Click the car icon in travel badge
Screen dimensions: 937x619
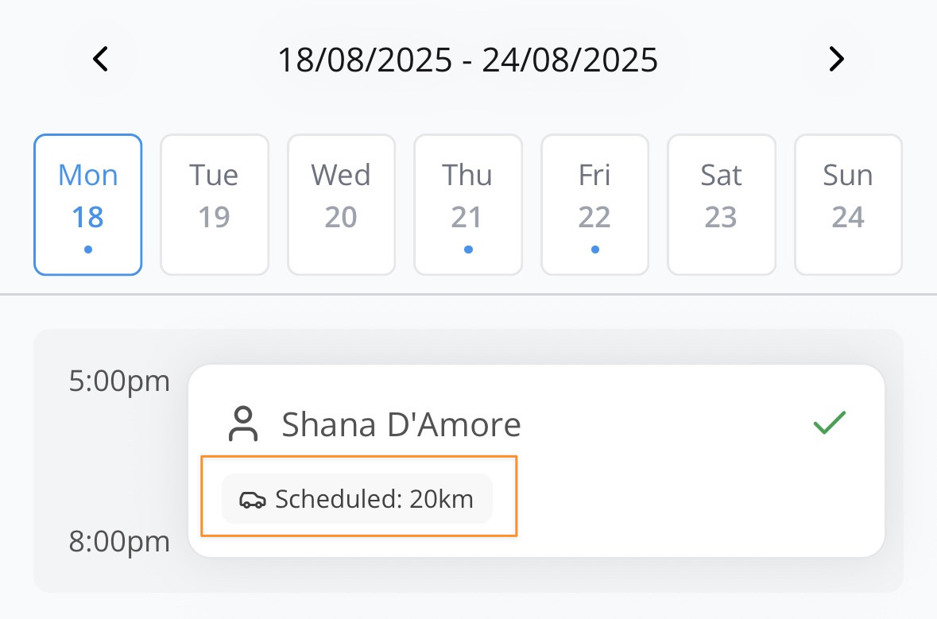pyautogui.click(x=253, y=500)
